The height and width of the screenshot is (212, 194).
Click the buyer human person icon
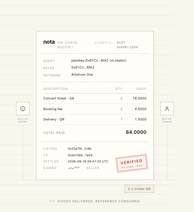coord(167,108)
